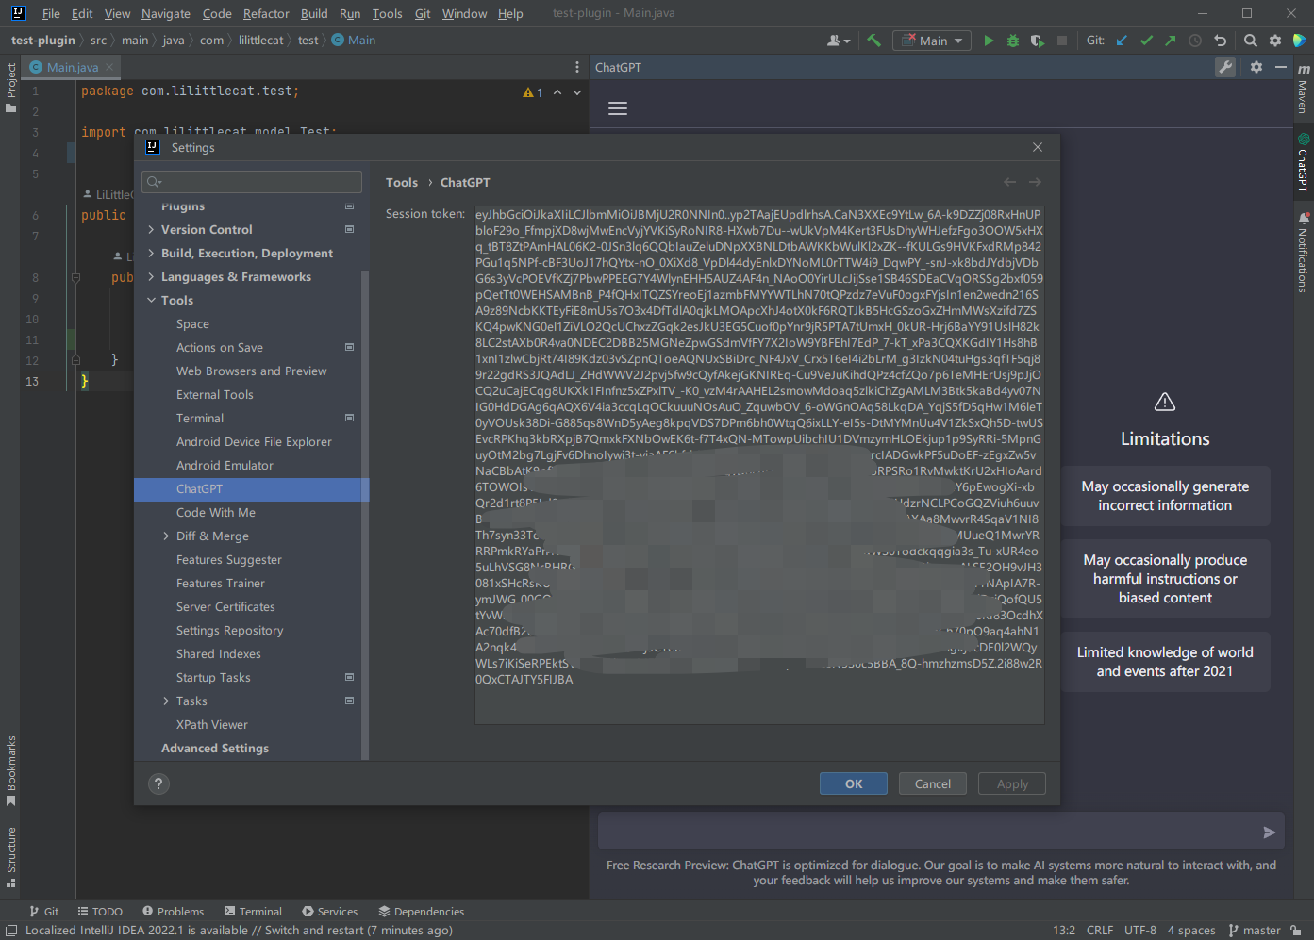Image resolution: width=1314 pixels, height=940 pixels.
Task: Commit changes with the green checkmark icon
Action: click(1146, 41)
